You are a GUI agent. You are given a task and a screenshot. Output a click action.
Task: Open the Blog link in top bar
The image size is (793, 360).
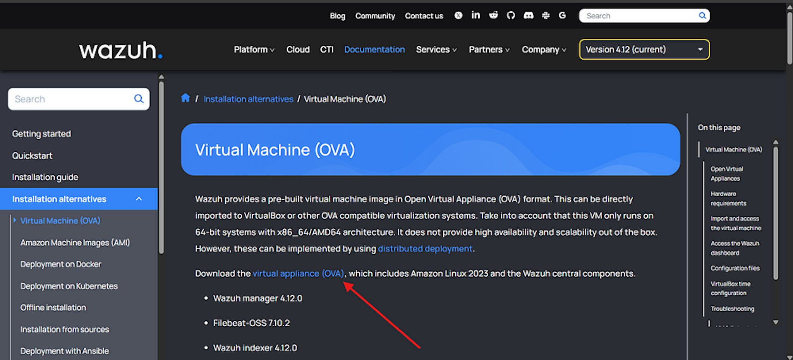[x=337, y=16]
